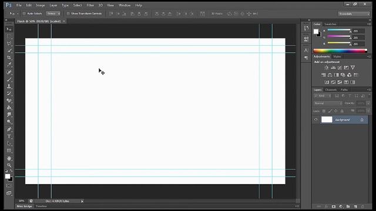Open the History panel icon
This screenshot has height=211, width=376.
pyautogui.click(x=306, y=28)
